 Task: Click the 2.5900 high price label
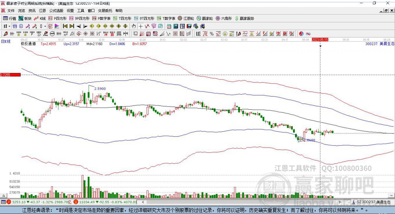coord(100,88)
